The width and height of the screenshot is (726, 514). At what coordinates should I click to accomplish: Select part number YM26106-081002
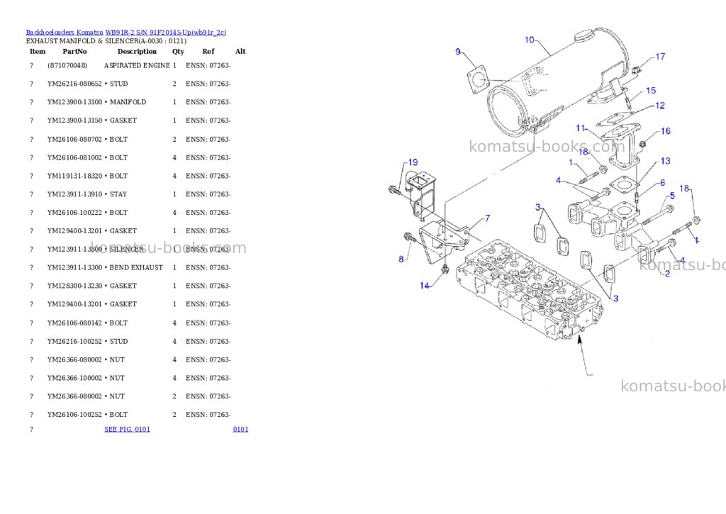click(x=74, y=158)
